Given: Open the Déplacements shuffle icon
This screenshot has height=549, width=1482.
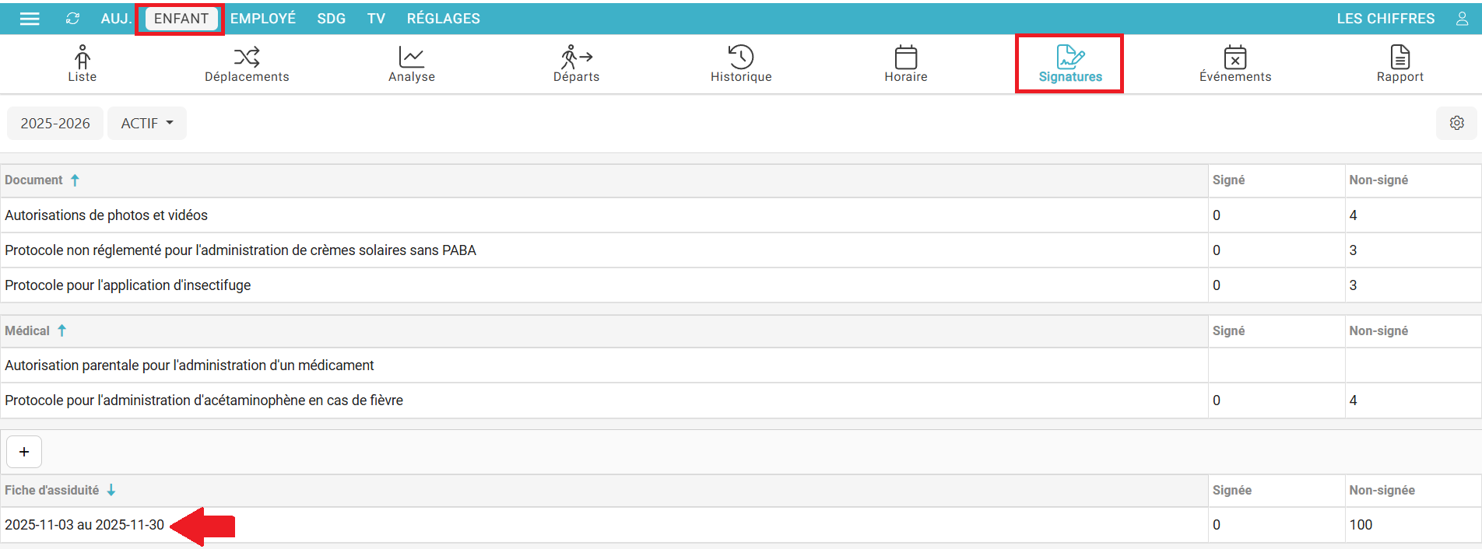Looking at the screenshot, I should (247, 58).
